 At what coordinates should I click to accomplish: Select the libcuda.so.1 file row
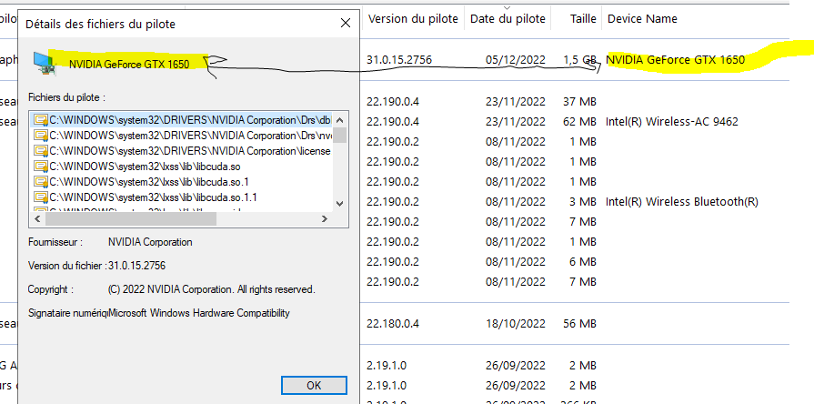click(182, 182)
